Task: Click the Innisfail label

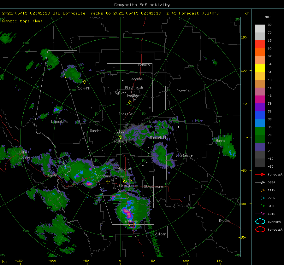Action: (x=127, y=114)
